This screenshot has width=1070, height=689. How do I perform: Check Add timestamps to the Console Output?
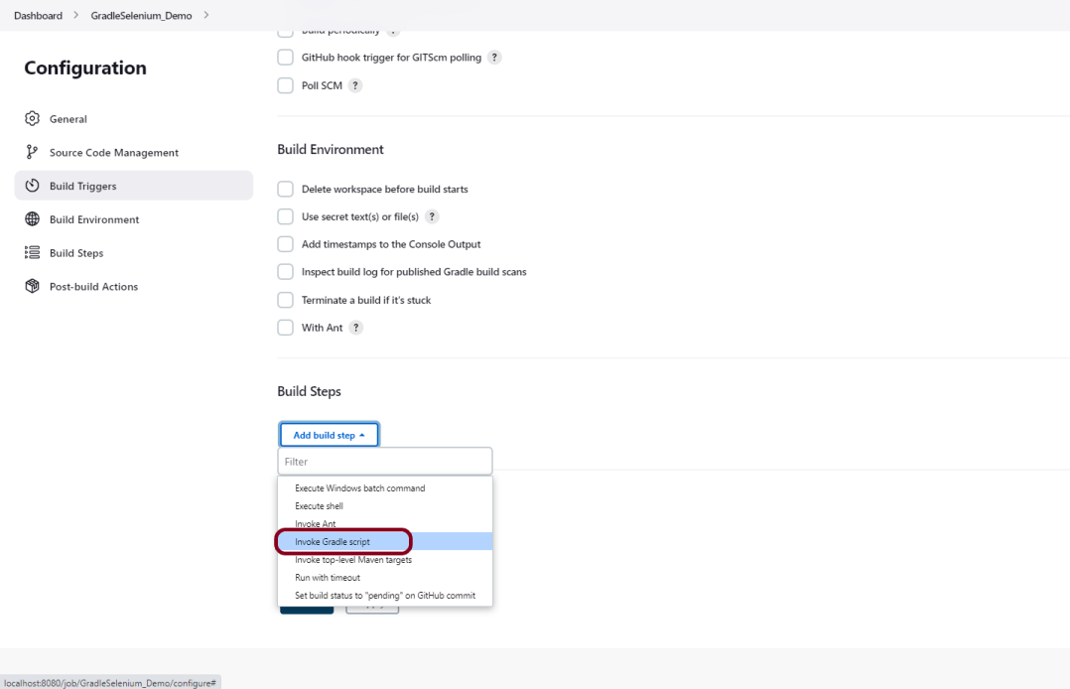286,244
